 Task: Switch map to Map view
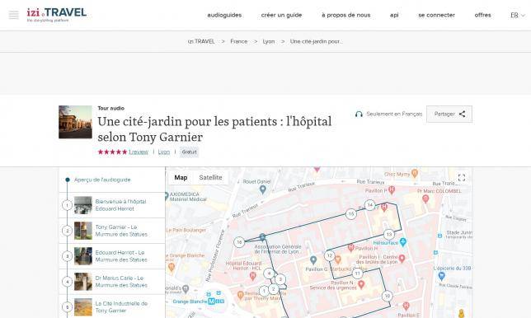coord(181,177)
